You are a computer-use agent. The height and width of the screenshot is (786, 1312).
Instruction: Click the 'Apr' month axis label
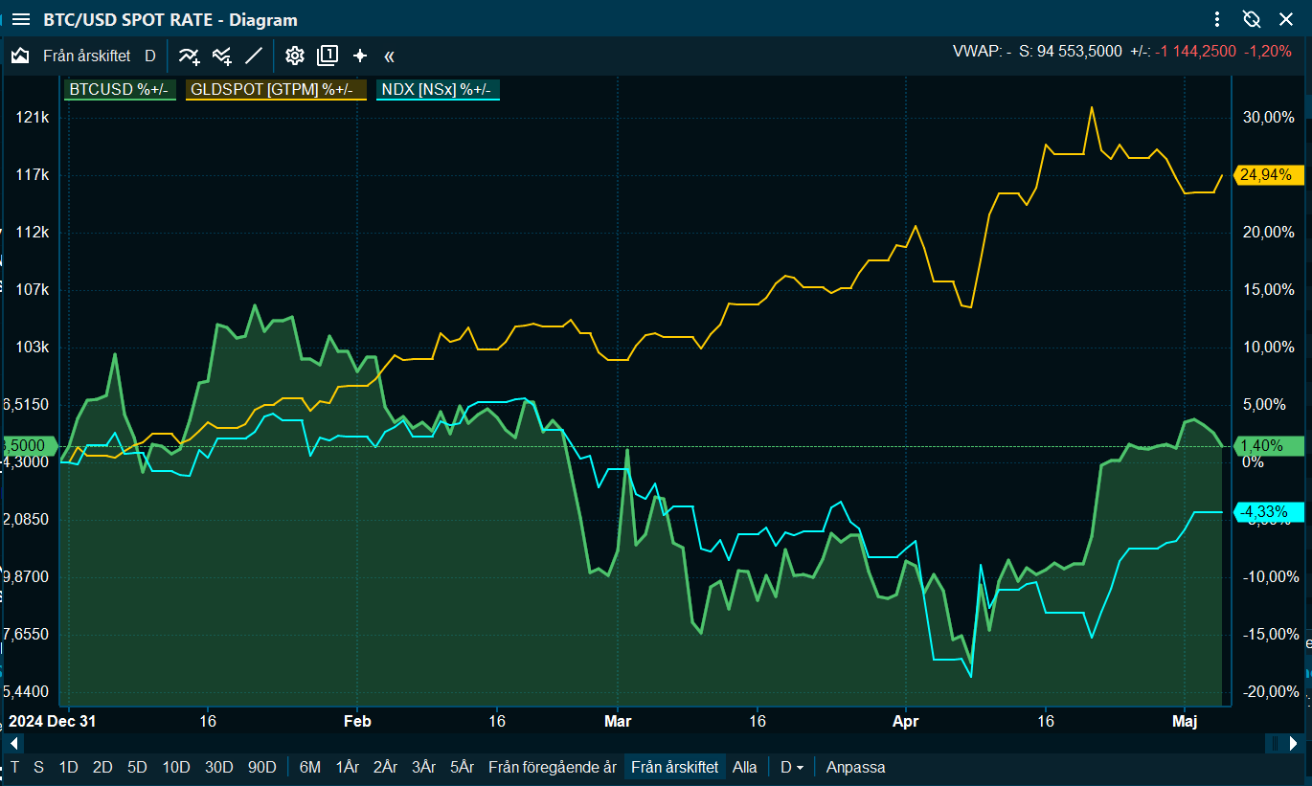point(905,720)
